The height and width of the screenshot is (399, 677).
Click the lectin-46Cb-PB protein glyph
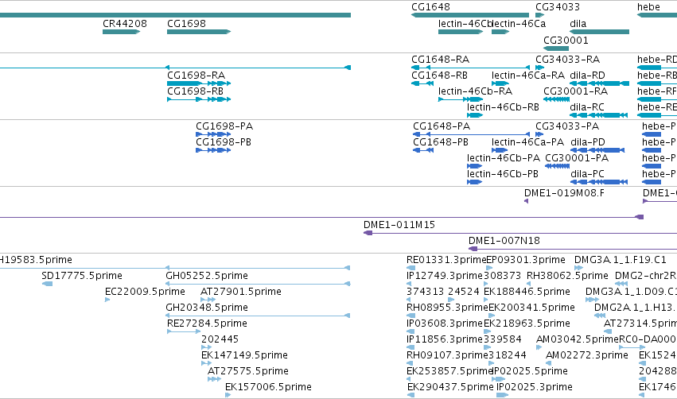tap(474, 182)
